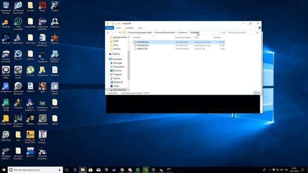The width and height of the screenshot is (308, 173).
Task: Navigate to Common breadcrumb
Action: (183, 33)
